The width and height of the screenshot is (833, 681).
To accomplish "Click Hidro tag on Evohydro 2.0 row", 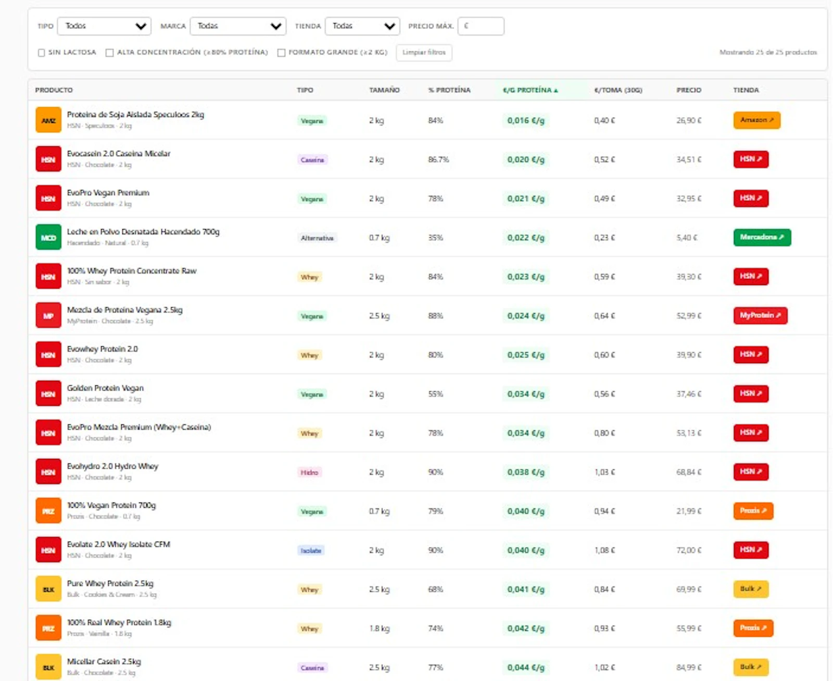I will [309, 472].
